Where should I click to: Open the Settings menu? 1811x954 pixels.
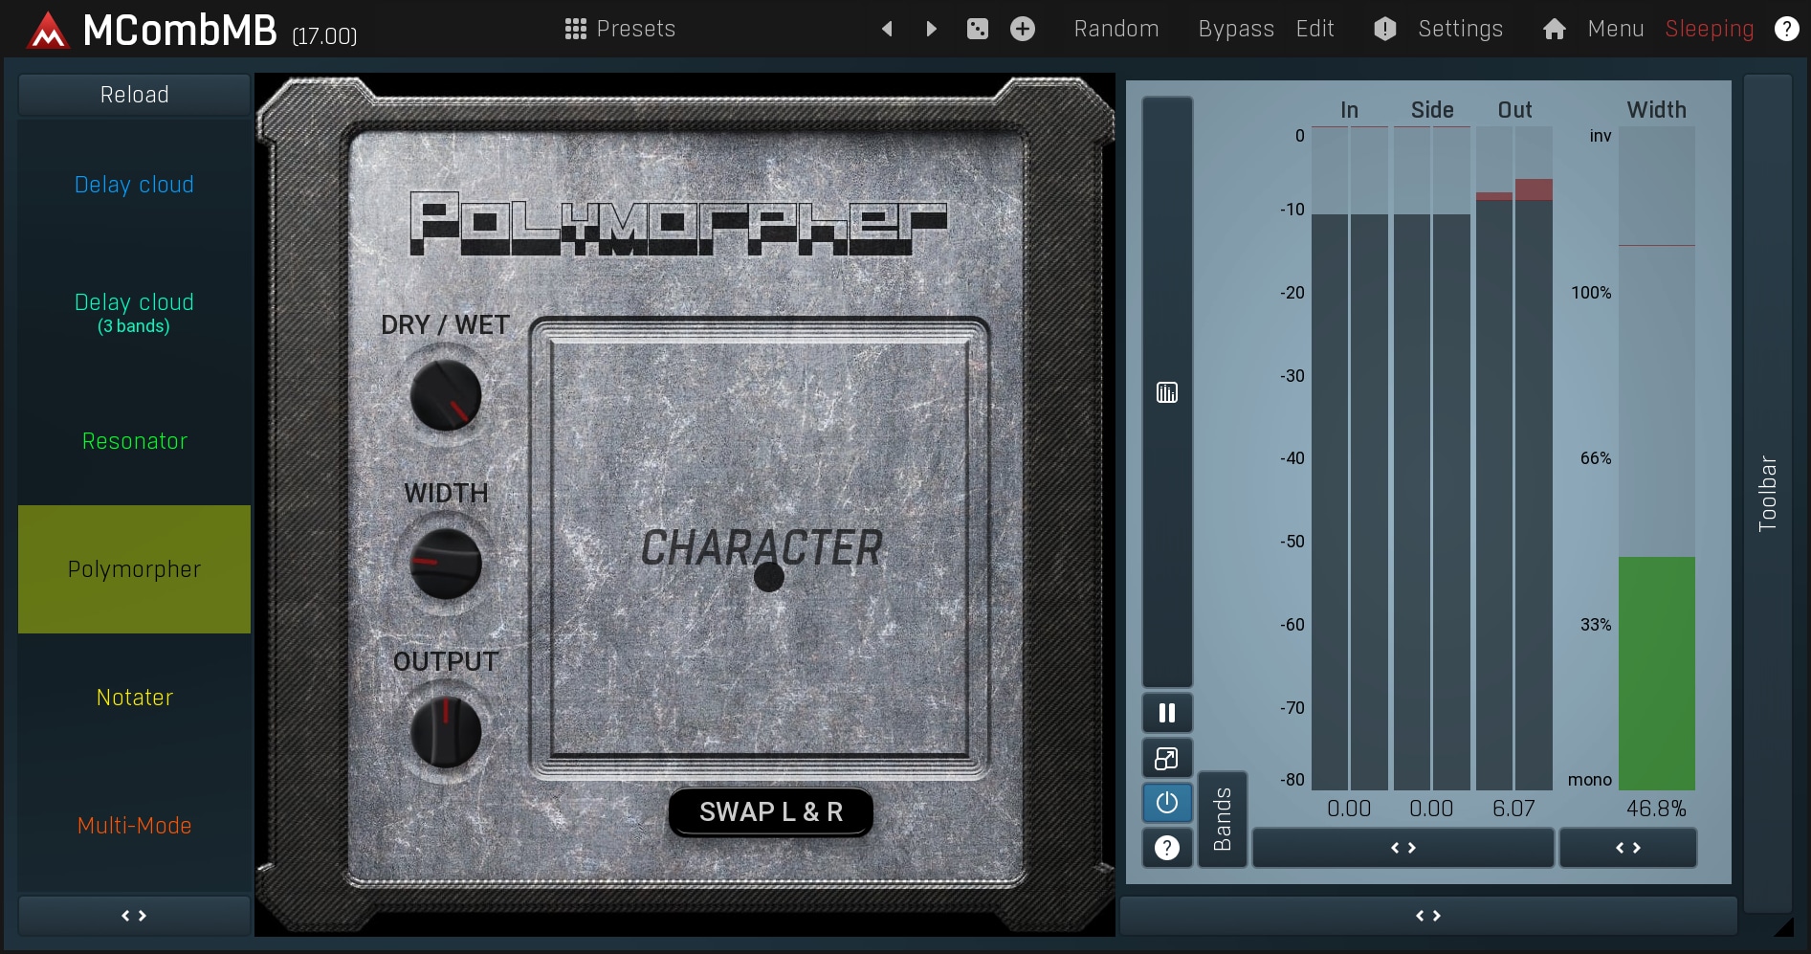[1459, 29]
